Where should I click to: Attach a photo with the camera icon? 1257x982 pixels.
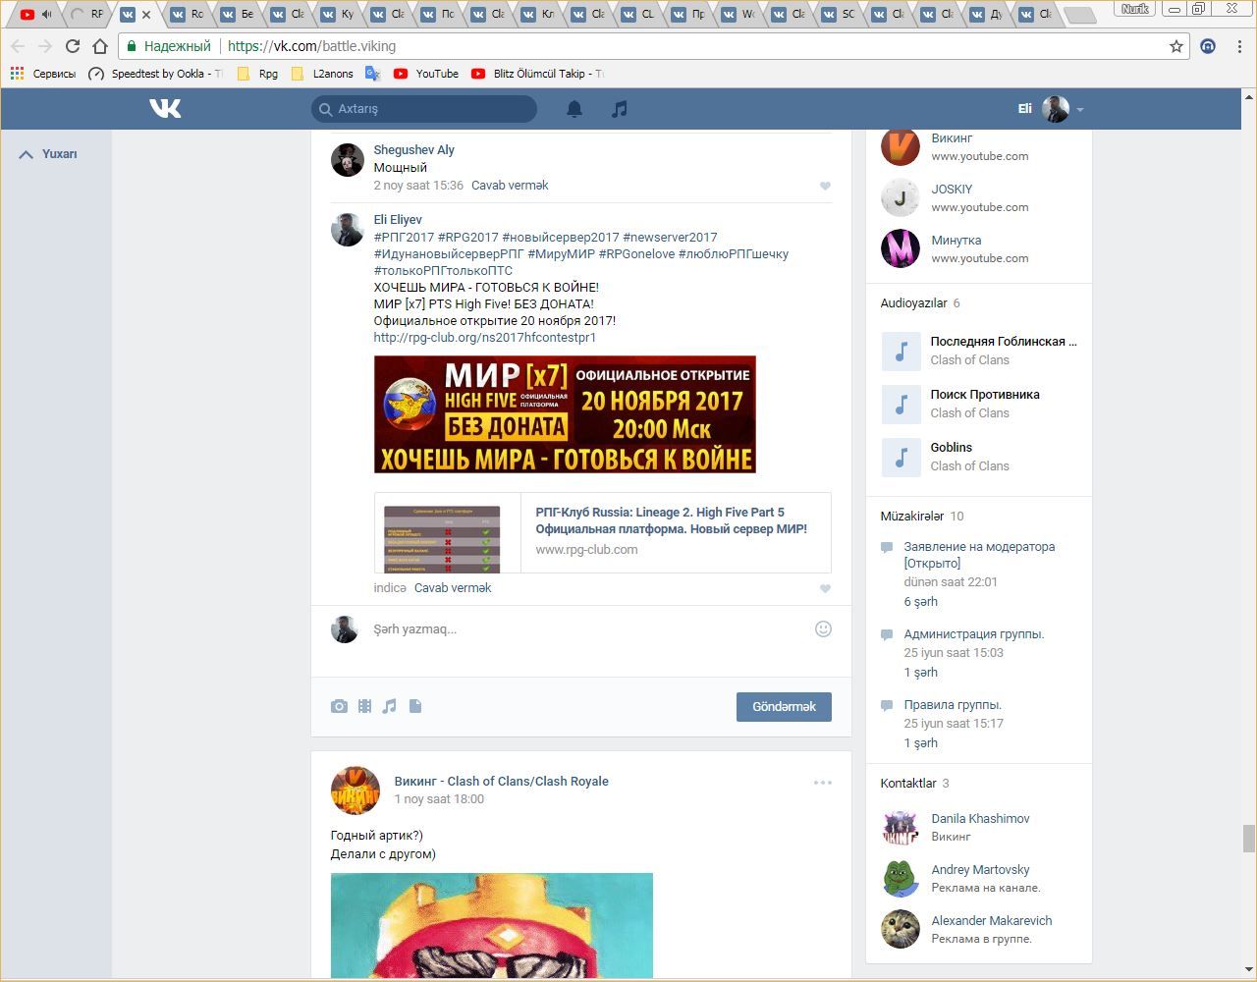[339, 706]
